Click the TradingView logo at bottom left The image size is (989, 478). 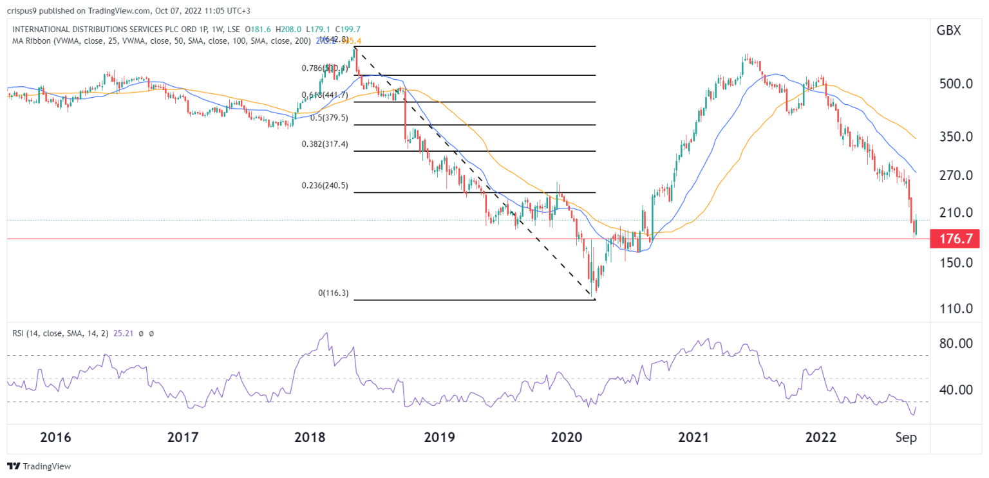[x=39, y=466]
